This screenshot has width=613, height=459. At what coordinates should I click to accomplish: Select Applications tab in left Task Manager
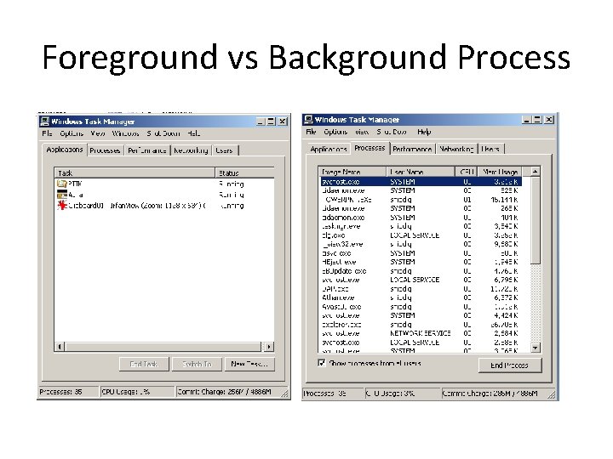pos(65,150)
